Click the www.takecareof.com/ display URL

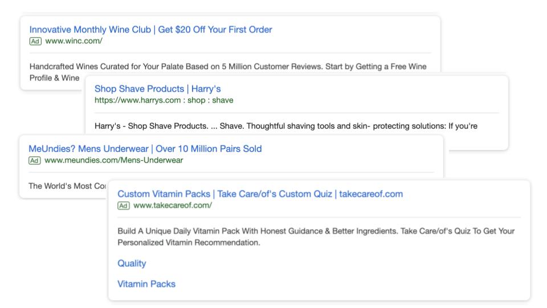tap(173, 206)
